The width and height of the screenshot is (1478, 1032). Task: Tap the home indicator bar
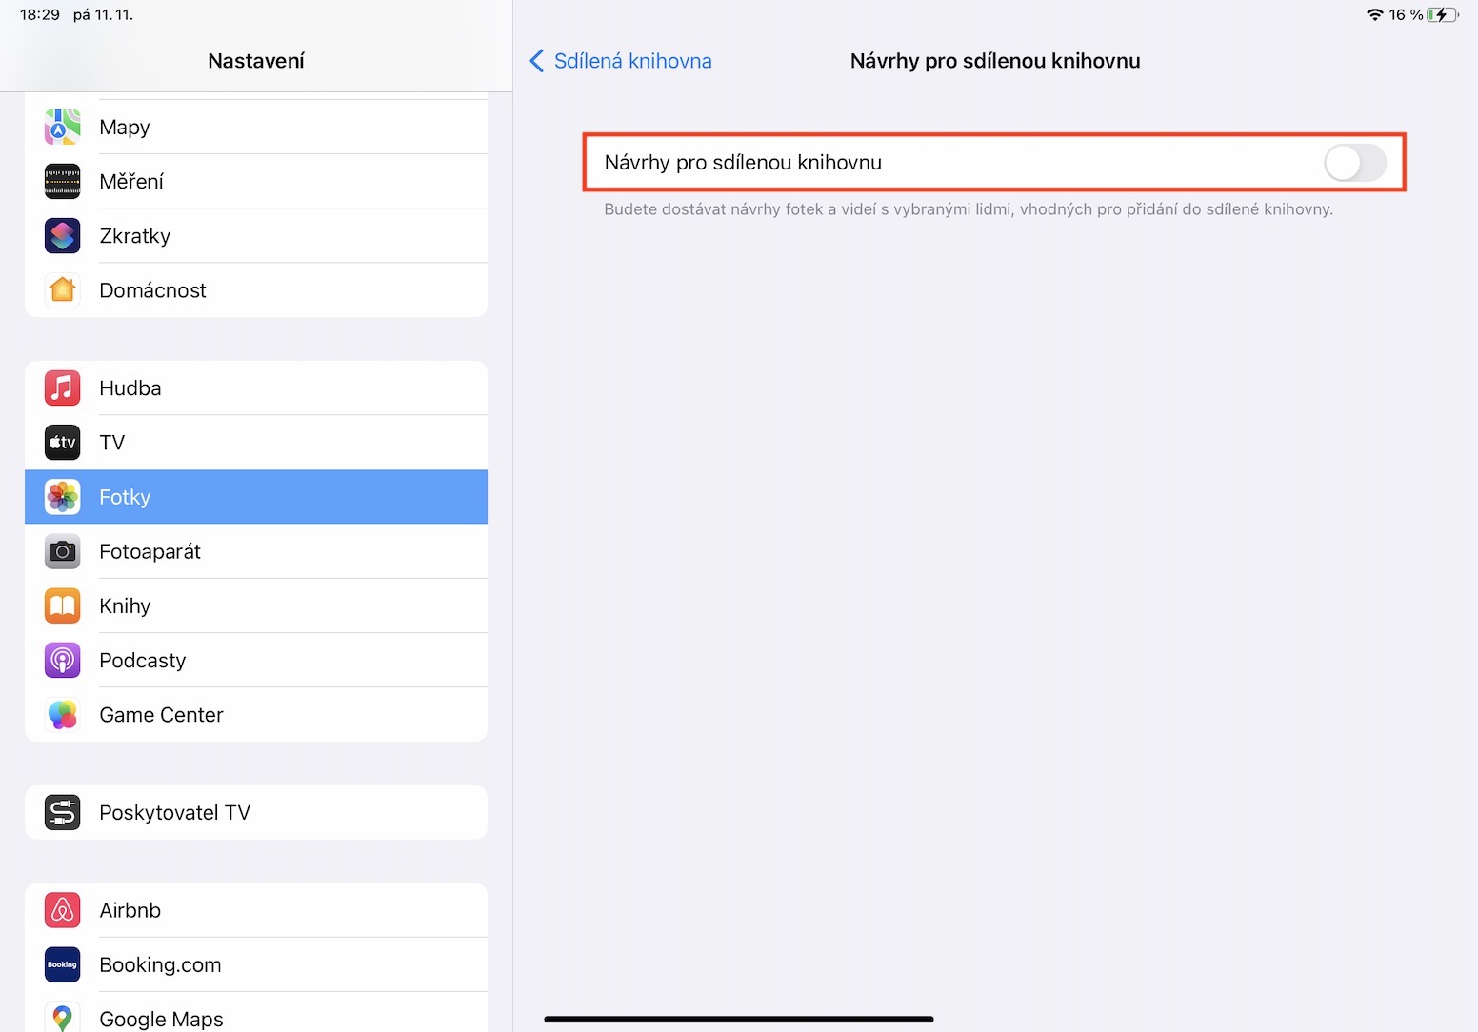pyautogui.click(x=738, y=1019)
